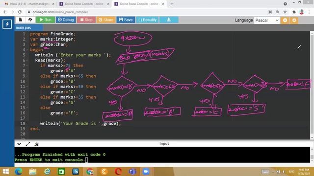
Task: Click the 'program FindGrade;' code line
Action: click(x=52, y=34)
